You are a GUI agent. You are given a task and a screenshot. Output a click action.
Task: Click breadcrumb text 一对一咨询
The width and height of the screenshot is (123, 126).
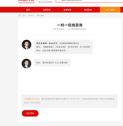click(x=40, y=16)
